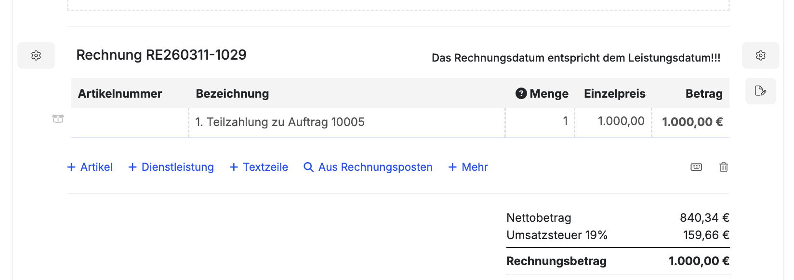Expand the Mehr options
Viewport: 794px width, 280px height.
[x=468, y=167]
